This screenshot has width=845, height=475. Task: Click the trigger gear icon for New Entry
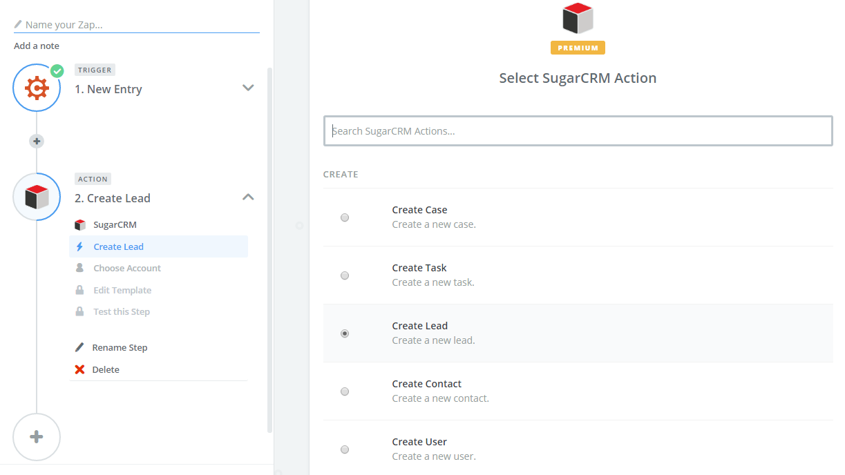click(37, 88)
